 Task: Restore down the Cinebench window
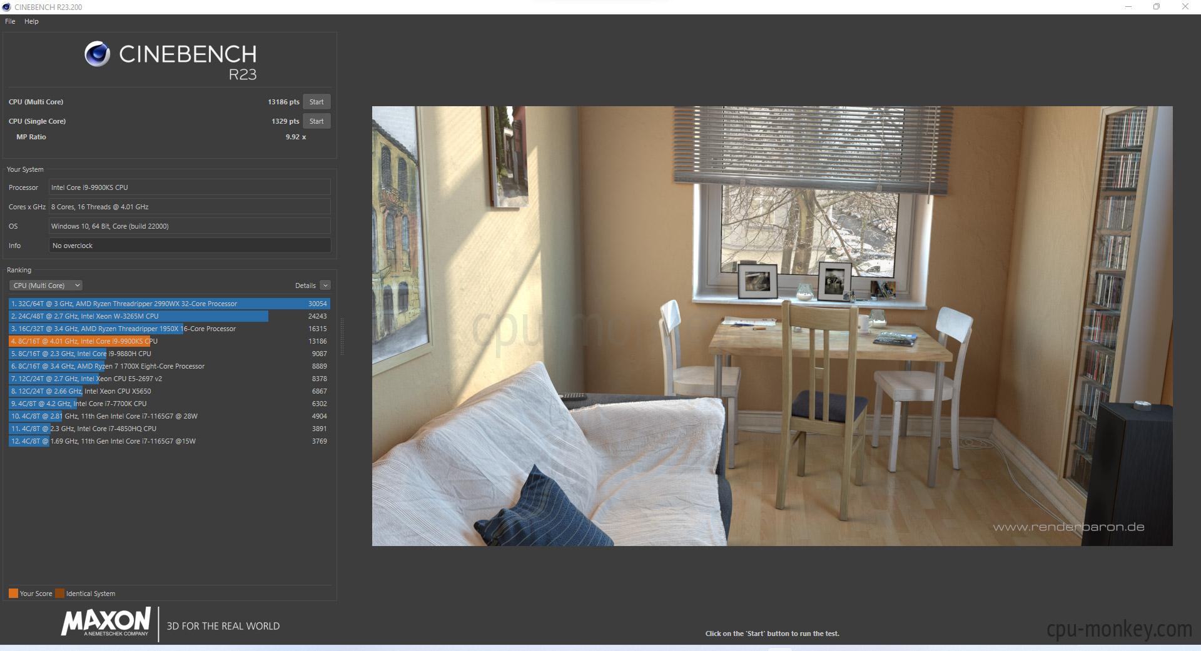(x=1157, y=7)
